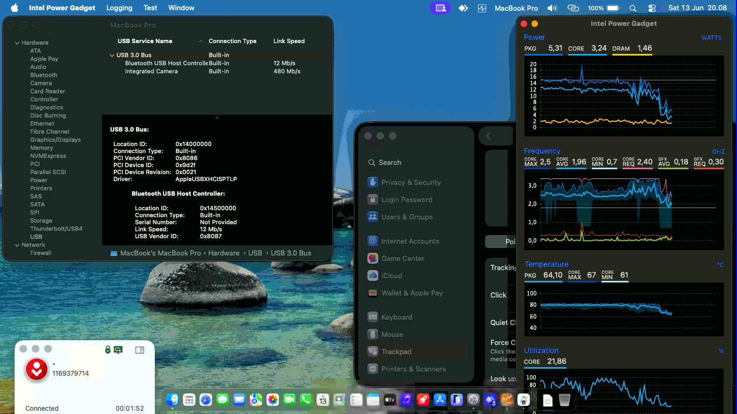This screenshot has width=737, height=414.
Task: Click the Link Speed column header
Action: click(x=289, y=41)
